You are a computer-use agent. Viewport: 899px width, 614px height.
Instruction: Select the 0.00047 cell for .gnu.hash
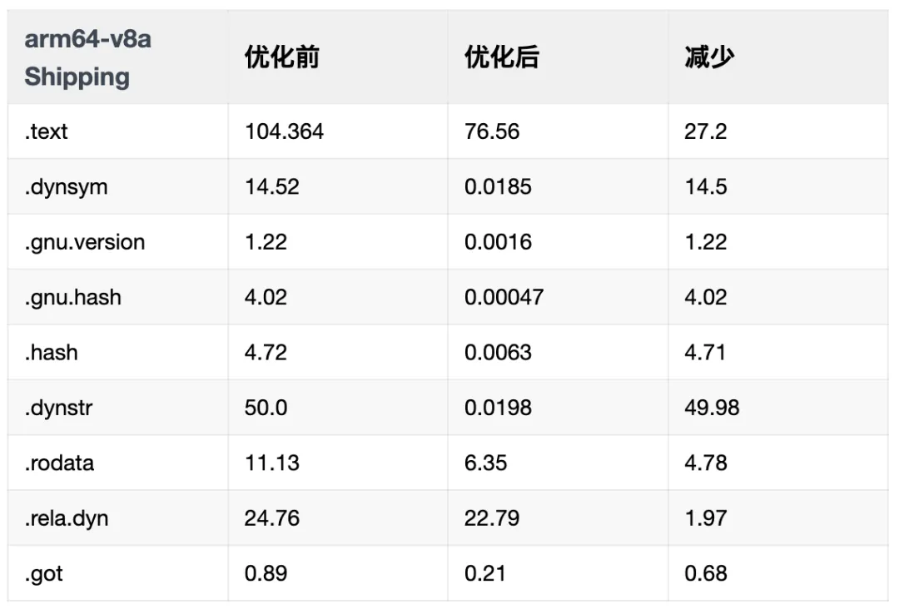pyautogui.click(x=504, y=297)
